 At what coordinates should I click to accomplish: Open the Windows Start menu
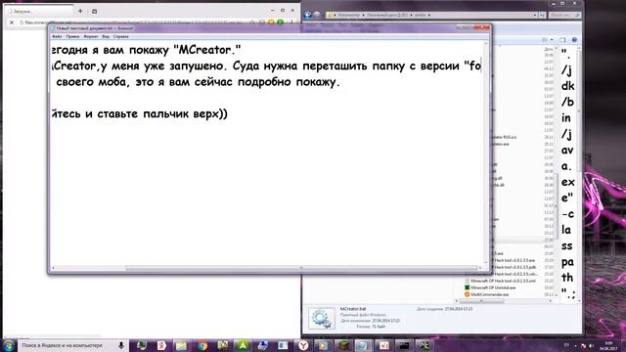tap(9, 345)
